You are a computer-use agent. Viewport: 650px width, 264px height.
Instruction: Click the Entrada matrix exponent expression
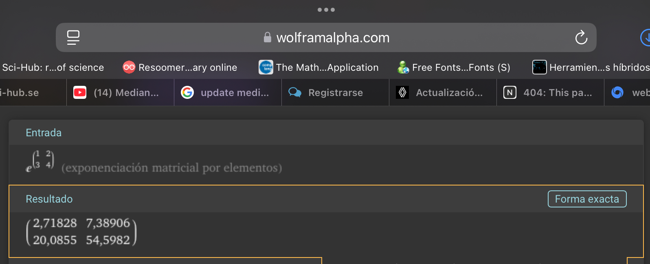click(40, 161)
